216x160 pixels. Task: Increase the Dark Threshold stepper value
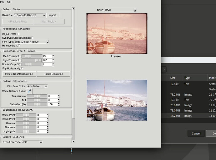coord(53,55)
